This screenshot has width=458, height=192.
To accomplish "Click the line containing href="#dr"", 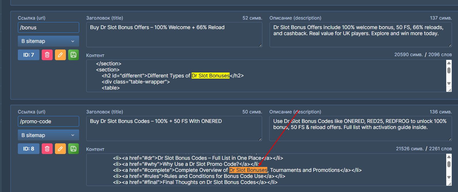I will click(198, 158).
